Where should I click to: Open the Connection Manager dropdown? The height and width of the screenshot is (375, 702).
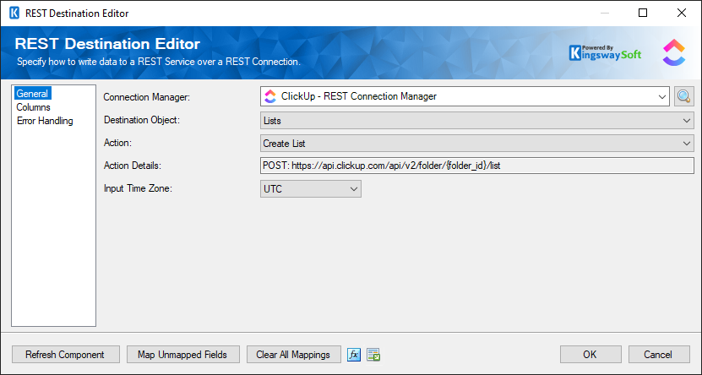point(465,96)
